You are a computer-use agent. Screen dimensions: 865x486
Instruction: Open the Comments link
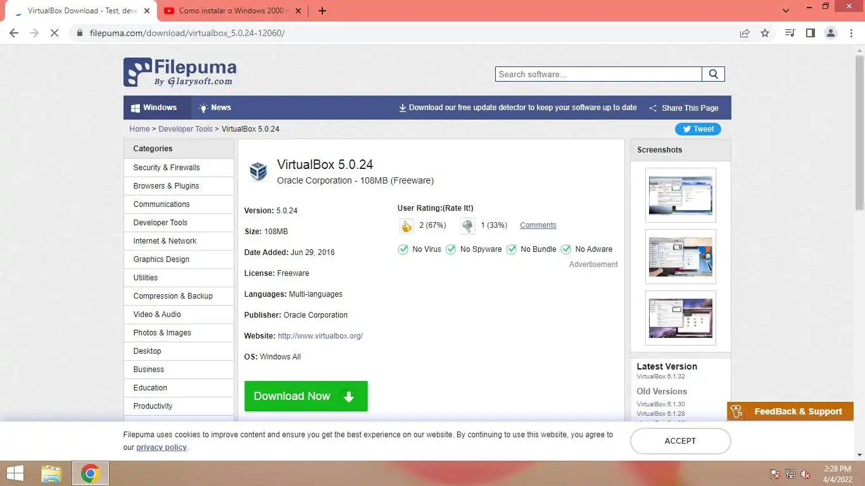pyautogui.click(x=538, y=225)
